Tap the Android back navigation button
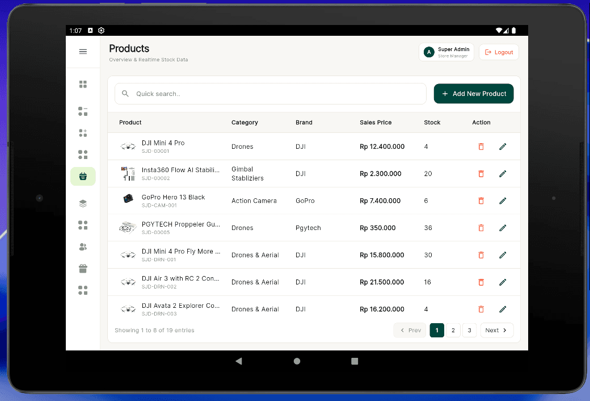The width and height of the screenshot is (590, 401). (x=239, y=361)
